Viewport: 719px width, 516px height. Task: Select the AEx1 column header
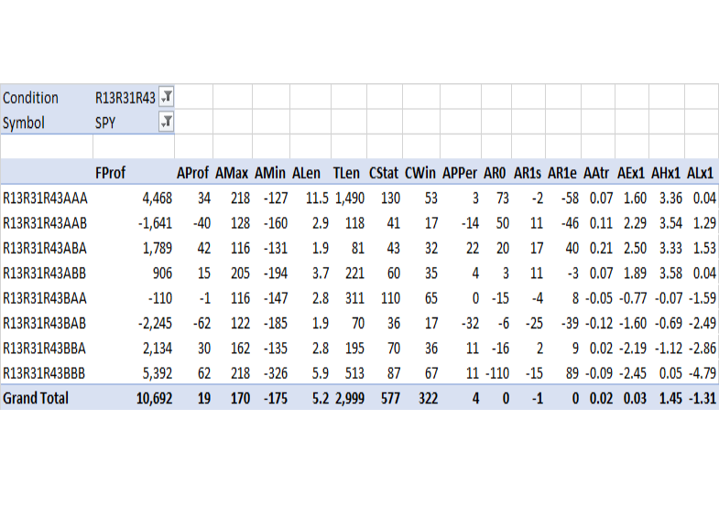[x=631, y=173]
